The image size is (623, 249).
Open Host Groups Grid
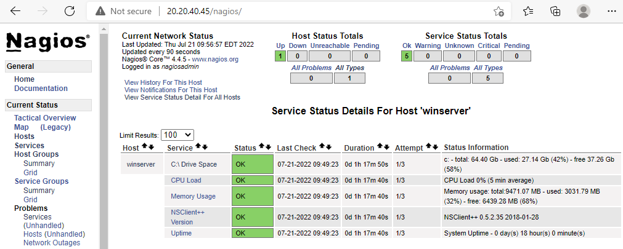[30, 173]
